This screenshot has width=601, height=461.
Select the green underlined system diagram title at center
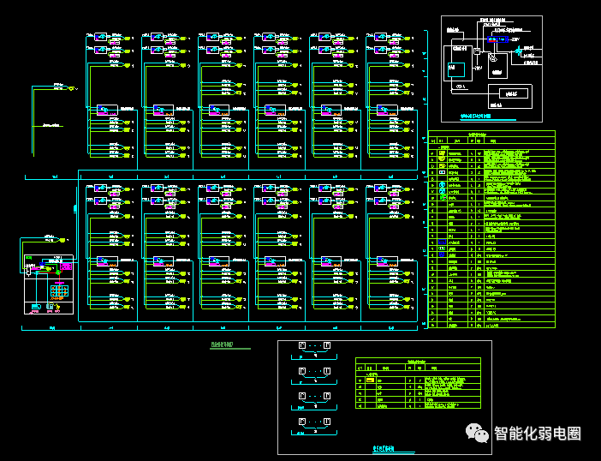pyautogui.click(x=222, y=344)
